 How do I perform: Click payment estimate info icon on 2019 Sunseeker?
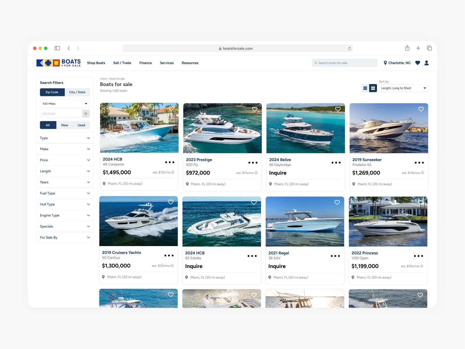click(x=422, y=173)
